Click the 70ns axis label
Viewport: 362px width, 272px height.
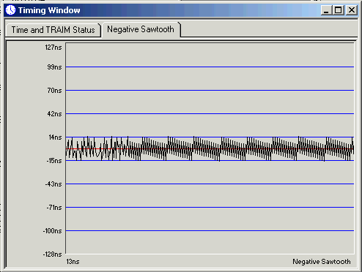(x=54, y=91)
